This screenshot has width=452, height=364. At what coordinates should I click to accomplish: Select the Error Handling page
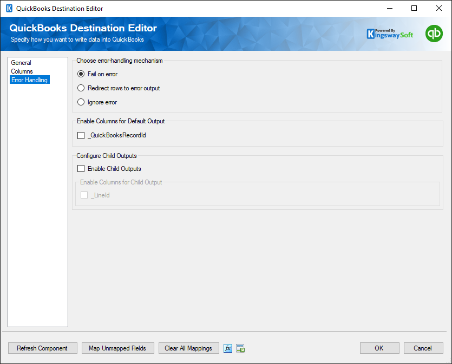[30, 80]
